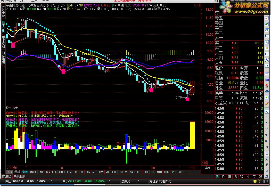The height and width of the screenshot is (187, 271).
Task: Open the 关联报价 panel
Action: pos(20,176)
